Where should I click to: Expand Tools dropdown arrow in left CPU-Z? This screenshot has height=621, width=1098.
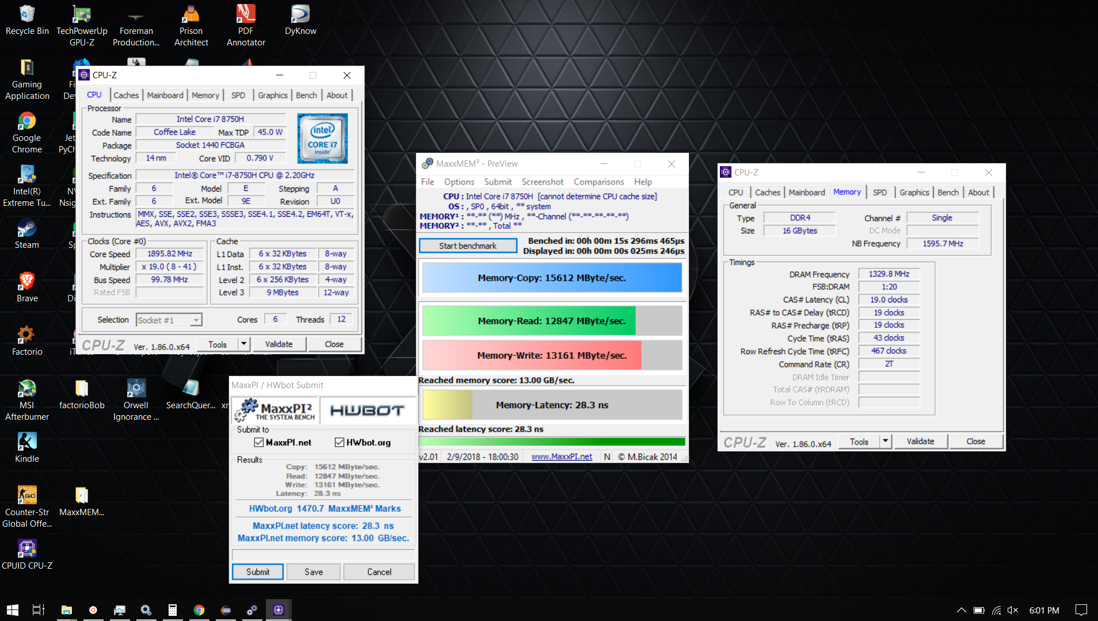244,344
